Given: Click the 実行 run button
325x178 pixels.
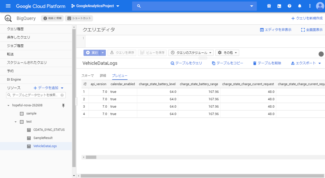Looking at the screenshot, I should (x=92, y=53).
